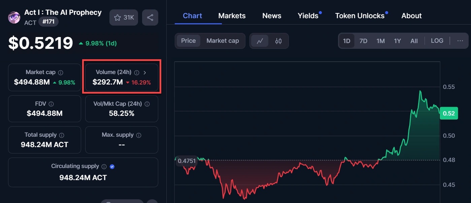Select the 1Y range button
The width and height of the screenshot is (471, 203).
pos(397,41)
